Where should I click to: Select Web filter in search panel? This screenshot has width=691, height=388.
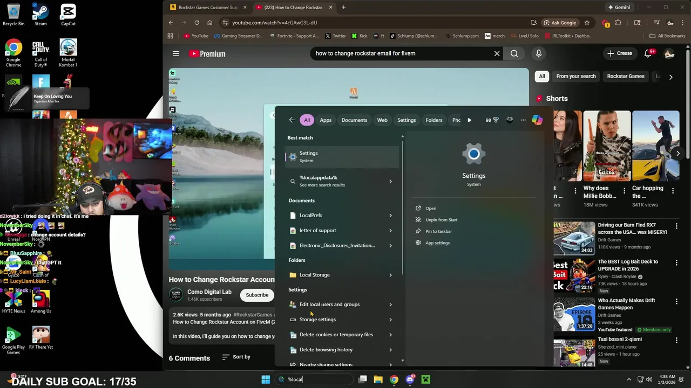(382, 120)
